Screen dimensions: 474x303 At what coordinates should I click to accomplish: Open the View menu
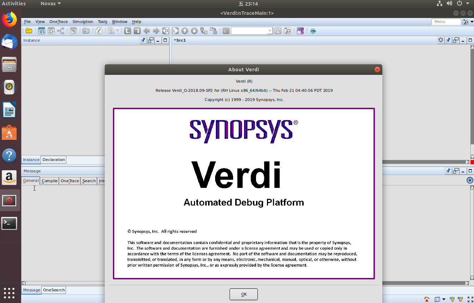pyautogui.click(x=40, y=22)
